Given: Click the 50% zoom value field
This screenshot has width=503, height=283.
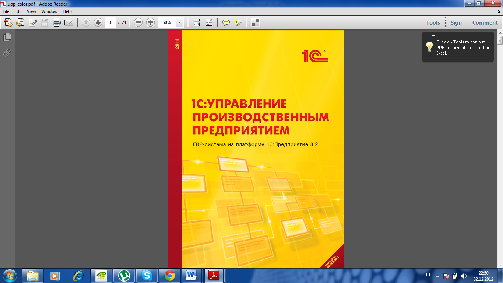Looking at the screenshot, I should pos(167,22).
